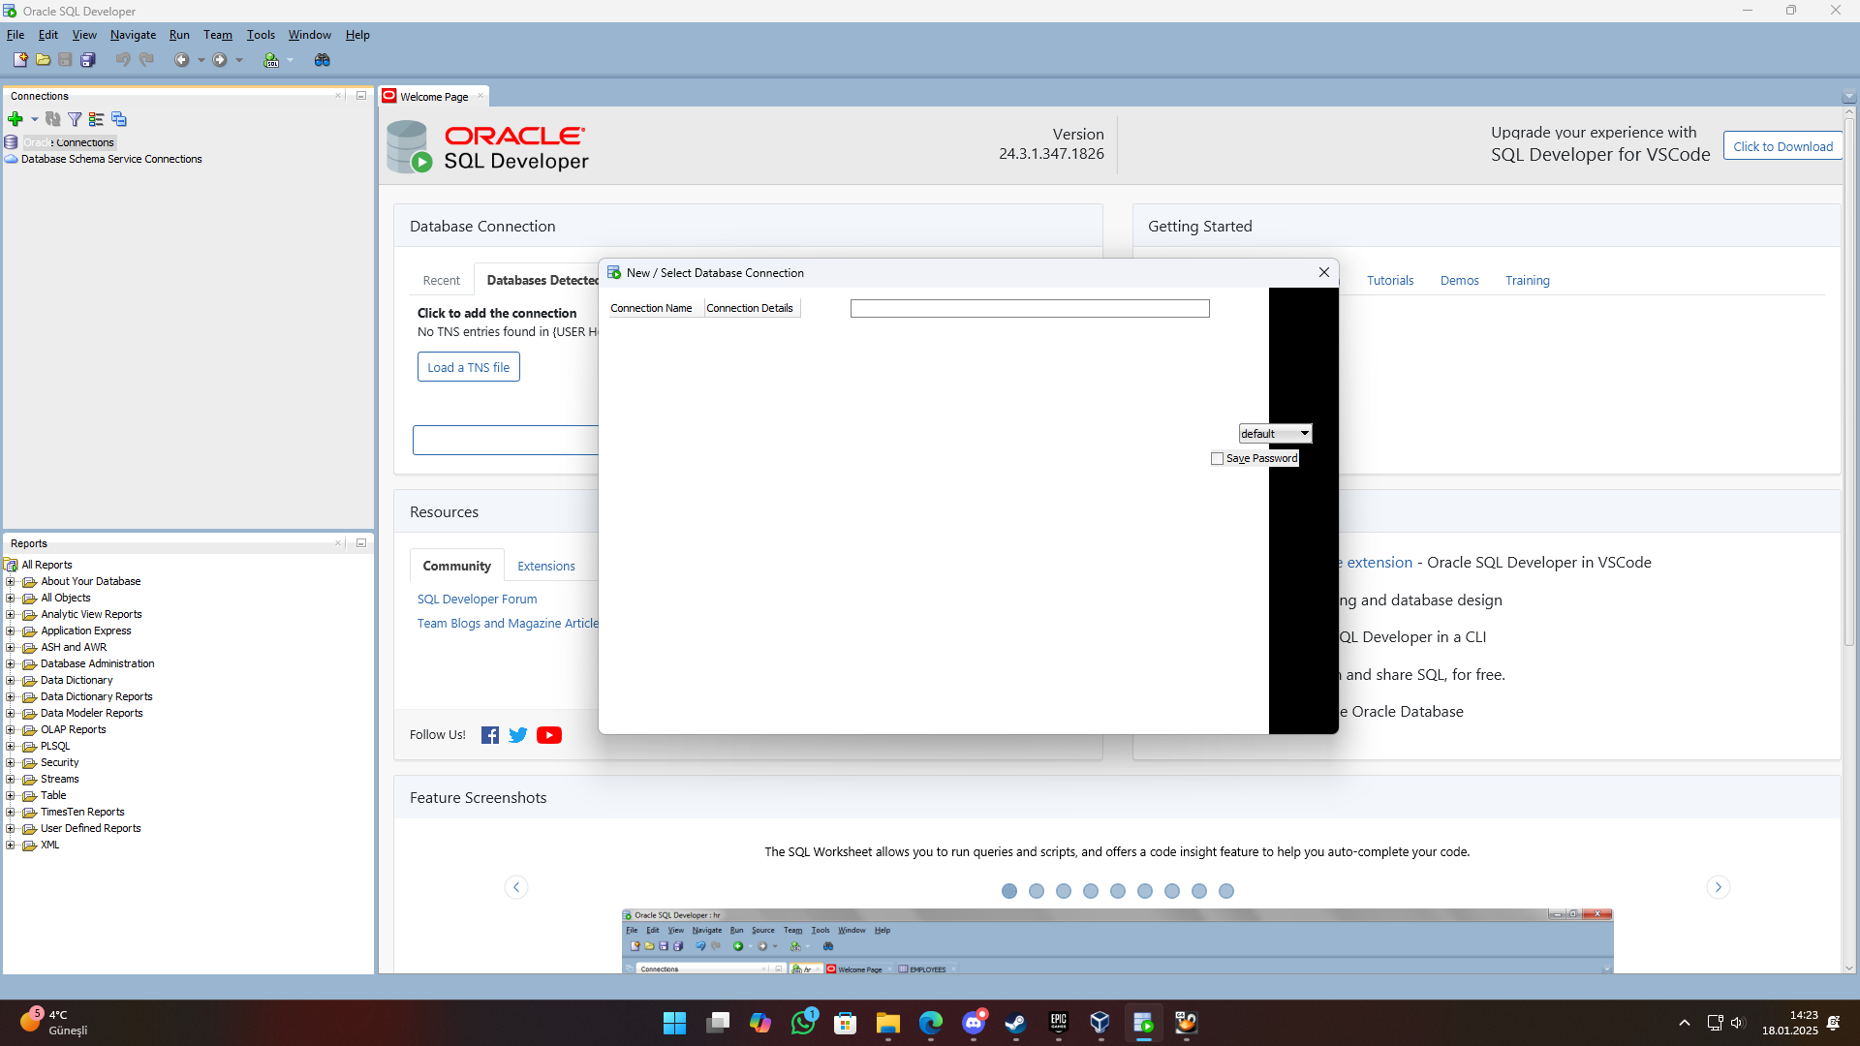The image size is (1860, 1046).
Task: Click the Collapse All icon in Connections panel
Action: click(119, 119)
